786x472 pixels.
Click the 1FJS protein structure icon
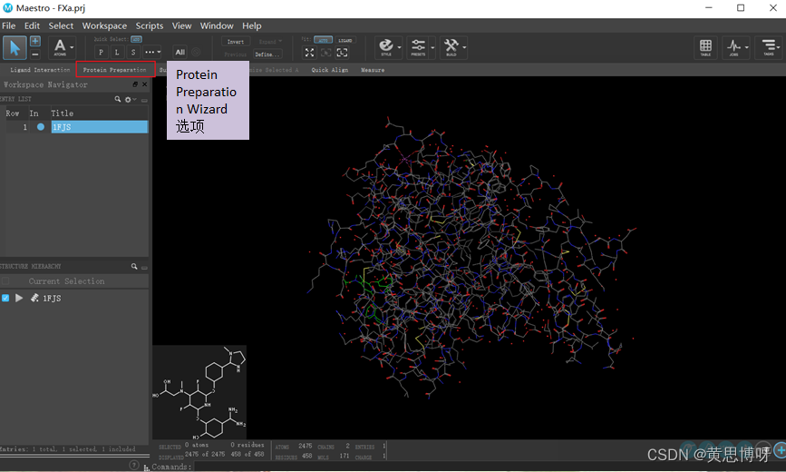pyautogui.click(x=34, y=298)
